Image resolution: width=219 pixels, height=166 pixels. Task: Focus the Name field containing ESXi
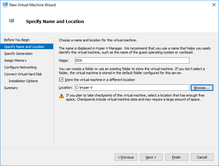(132, 60)
